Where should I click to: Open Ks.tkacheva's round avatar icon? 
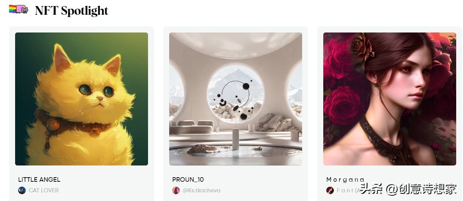tap(176, 190)
